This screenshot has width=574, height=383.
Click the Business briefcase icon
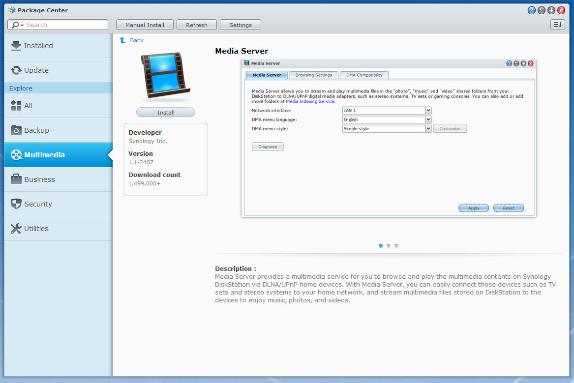coord(16,179)
